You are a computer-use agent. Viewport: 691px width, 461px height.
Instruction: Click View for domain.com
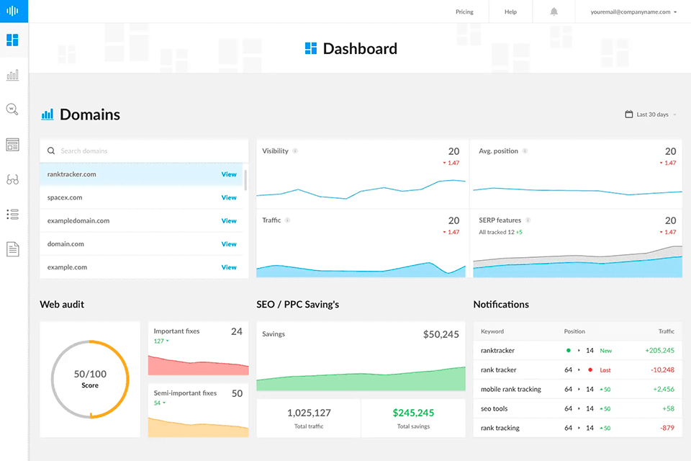point(229,244)
